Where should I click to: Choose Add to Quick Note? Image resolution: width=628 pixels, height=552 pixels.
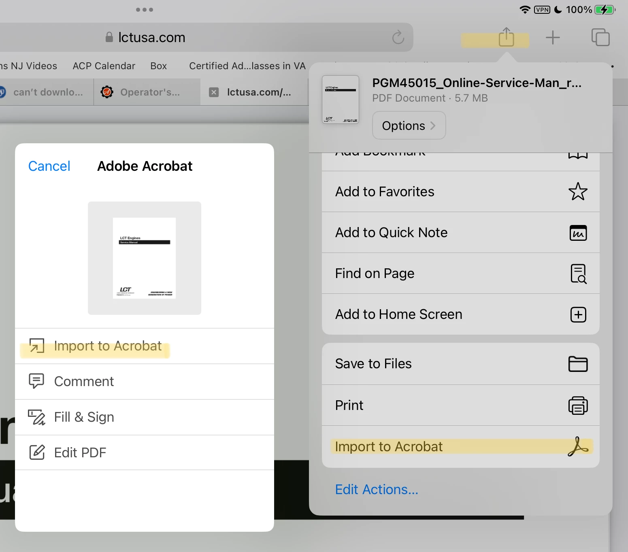[460, 232]
